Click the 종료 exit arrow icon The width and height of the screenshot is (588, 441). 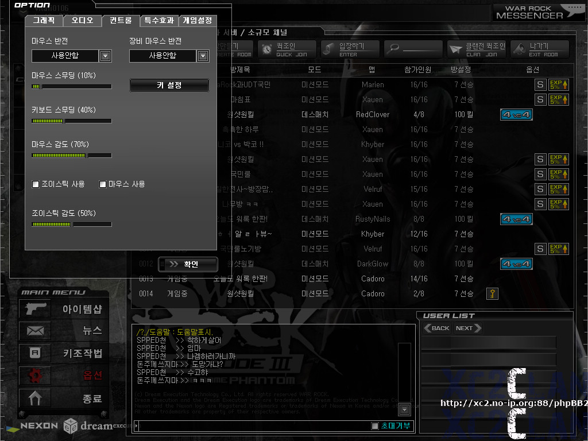(35, 398)
